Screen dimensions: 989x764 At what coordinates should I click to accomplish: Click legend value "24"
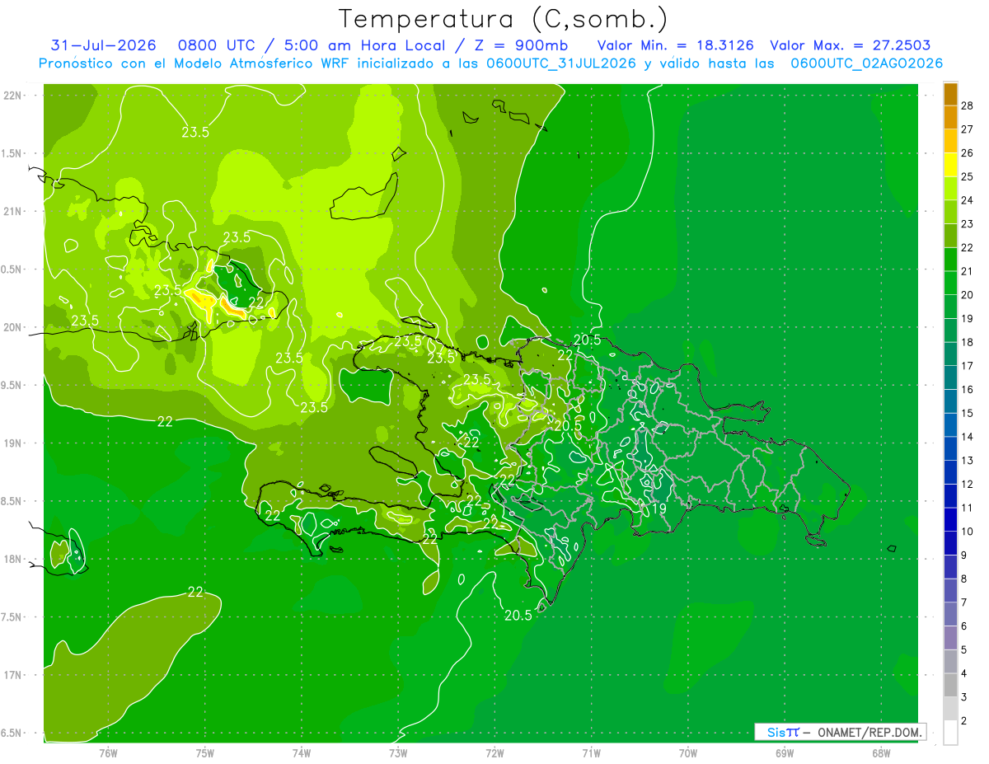pos(968,200)
